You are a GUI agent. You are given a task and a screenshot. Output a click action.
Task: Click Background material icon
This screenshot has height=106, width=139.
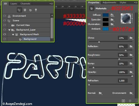20,39
